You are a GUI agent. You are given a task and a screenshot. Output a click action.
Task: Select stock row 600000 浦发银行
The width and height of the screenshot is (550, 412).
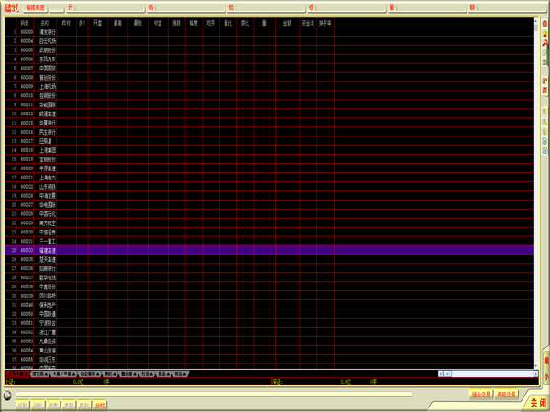click(46, 30)
